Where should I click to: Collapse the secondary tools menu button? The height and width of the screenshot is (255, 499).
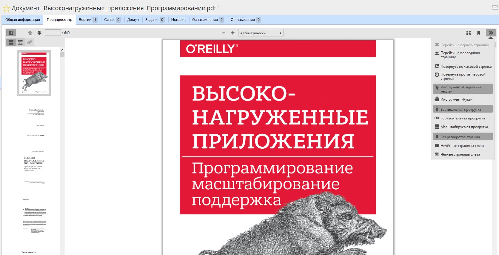click(x=491, y=33)
